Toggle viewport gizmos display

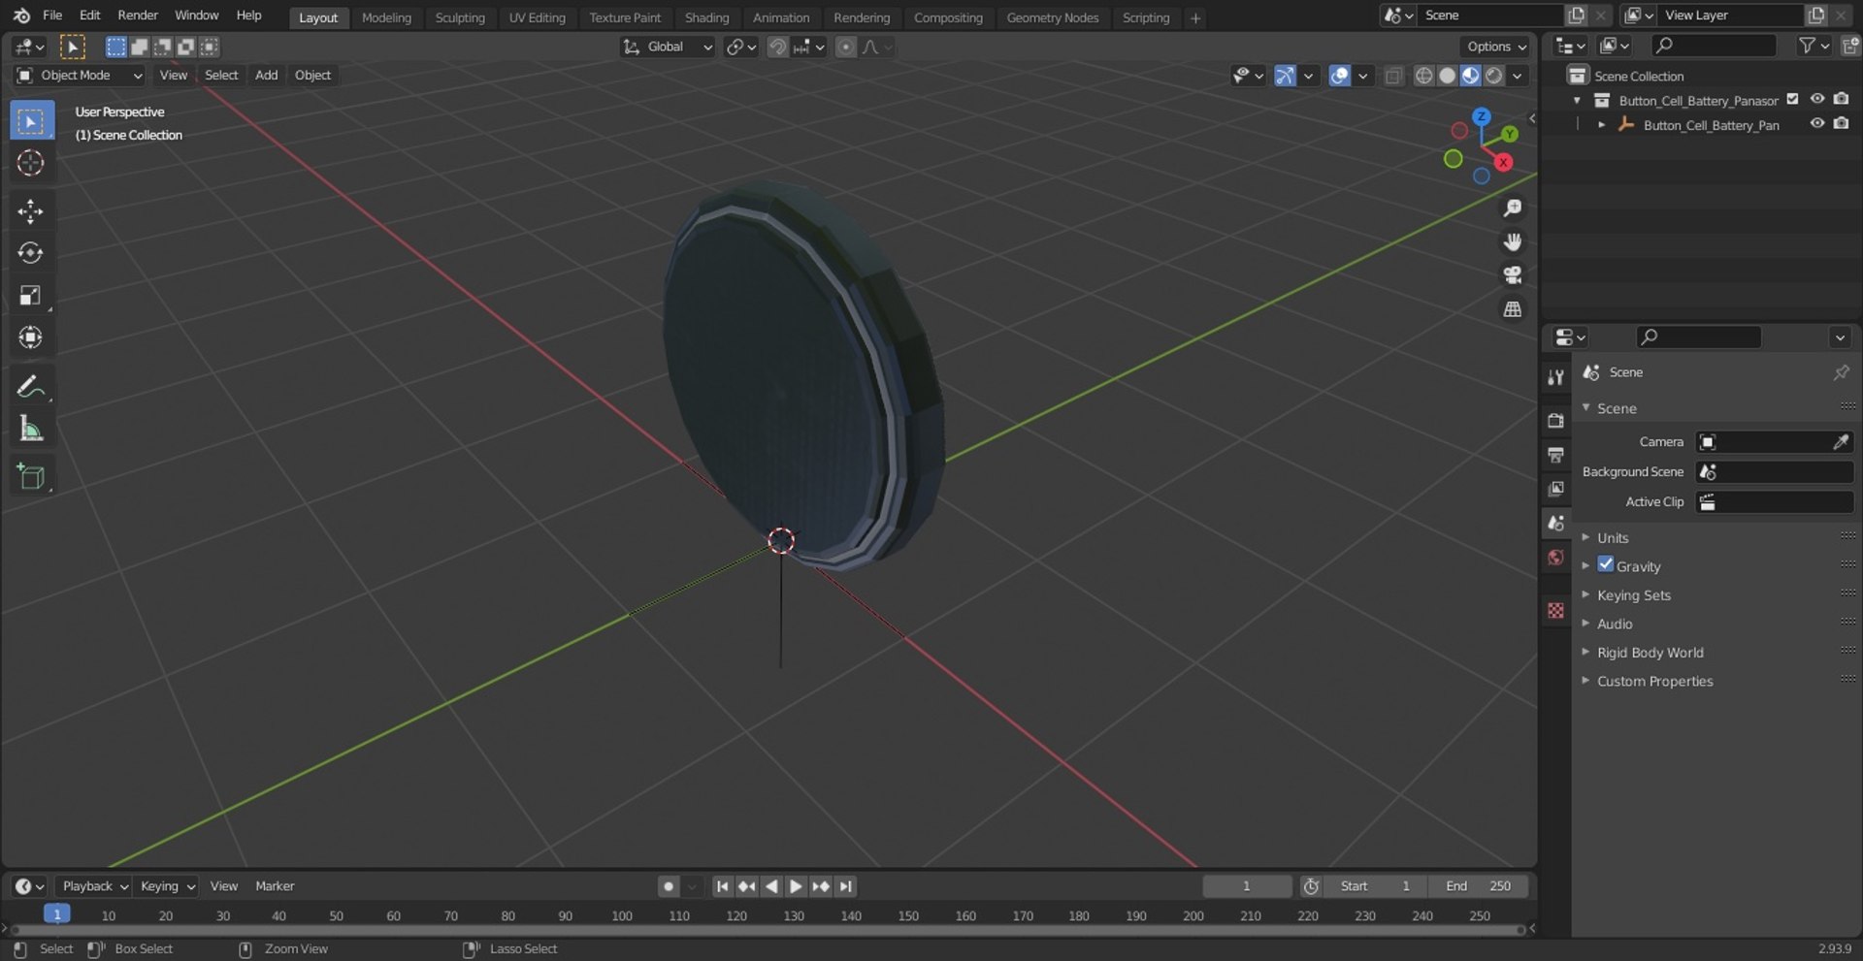(x=1285, y=76)
